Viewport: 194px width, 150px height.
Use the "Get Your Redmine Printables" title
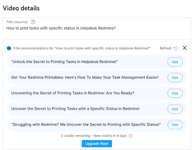pos(175,78)
